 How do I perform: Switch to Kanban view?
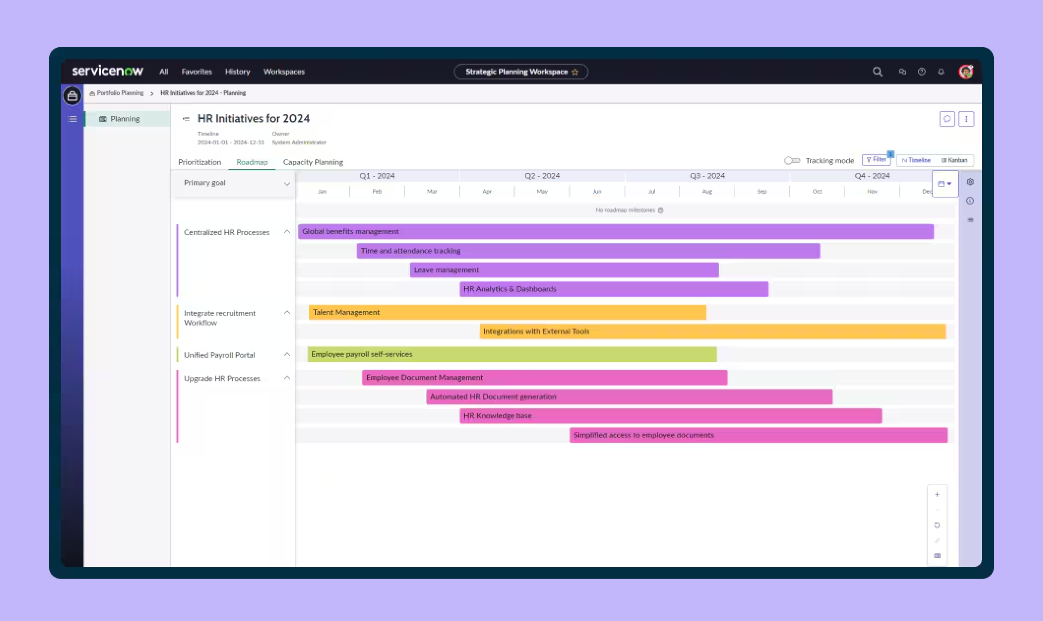pyautogui.click(x=954, y=160)
